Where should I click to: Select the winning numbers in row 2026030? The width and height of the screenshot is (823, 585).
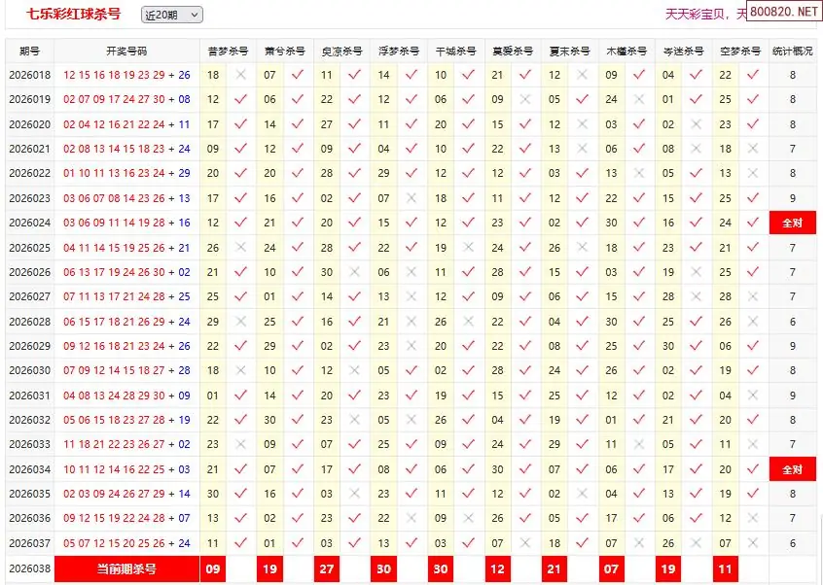(126, 371)
